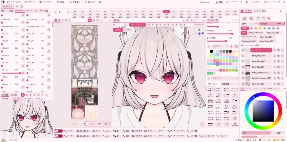Hide the Karin_Hair.007 layer
The image size is (287, 142).
(x=243, y=84)
